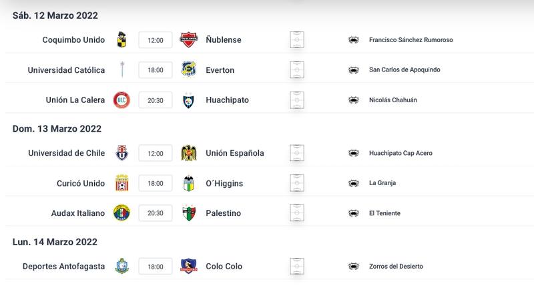Open the Universidad Católica team link
The width and height of the screenshot is (534, 286).
66,69
